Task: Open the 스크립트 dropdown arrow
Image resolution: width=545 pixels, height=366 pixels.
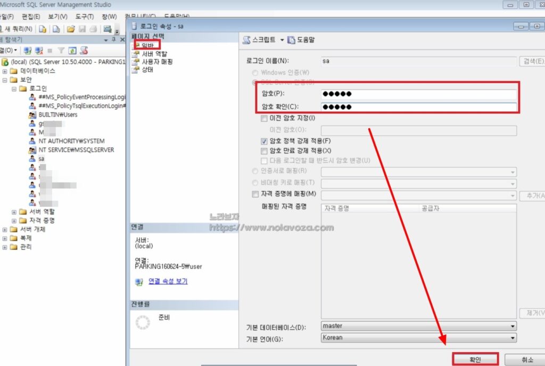Action: [x=282, y=40]
